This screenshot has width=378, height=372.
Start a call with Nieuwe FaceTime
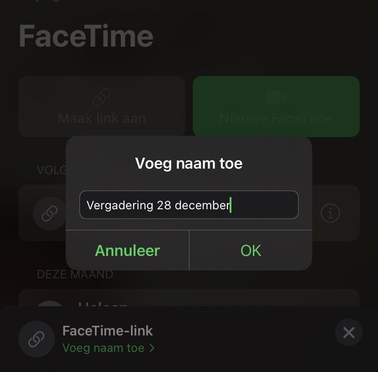coord(276,106)
